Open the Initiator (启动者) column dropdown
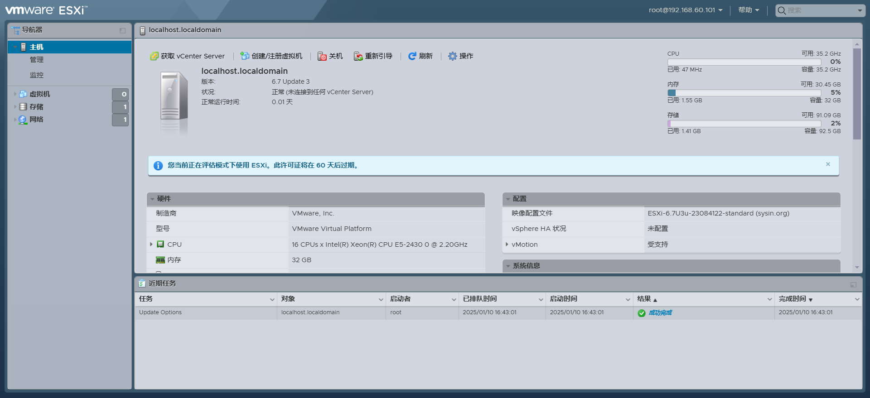 click(454, 299)
